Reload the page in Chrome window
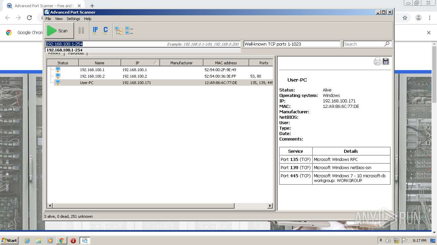 point(29,18)
